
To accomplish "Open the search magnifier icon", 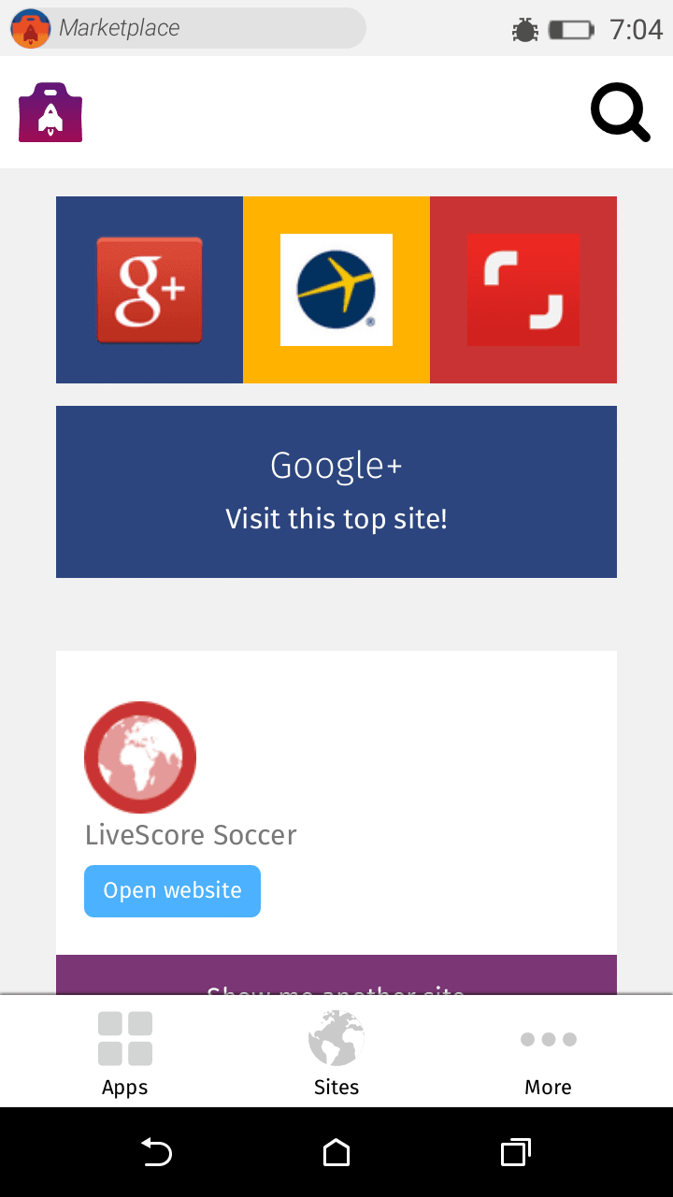I will [620, 112].
